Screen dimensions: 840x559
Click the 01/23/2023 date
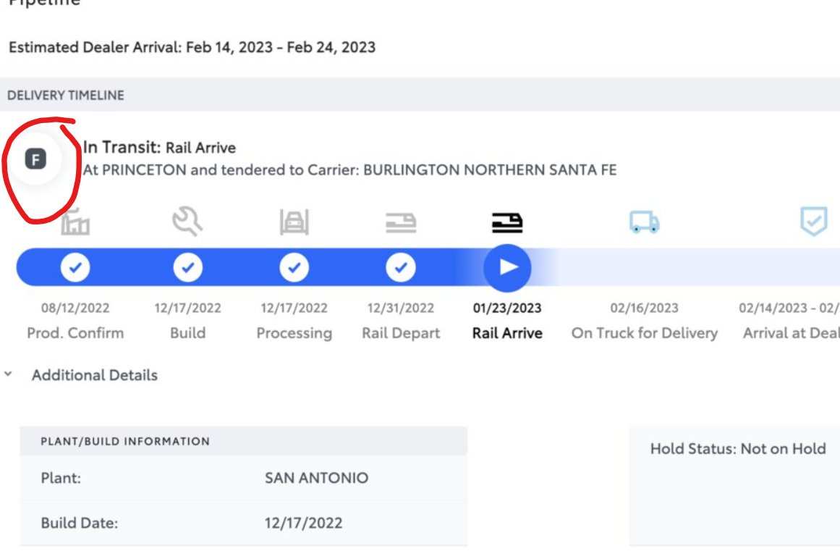(507, 308)
